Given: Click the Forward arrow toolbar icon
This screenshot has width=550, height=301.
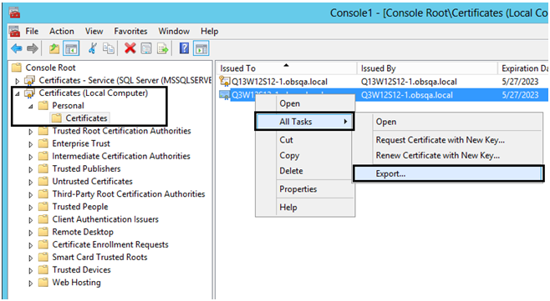Looking at the screenshot, I should (x=33, y=48).
